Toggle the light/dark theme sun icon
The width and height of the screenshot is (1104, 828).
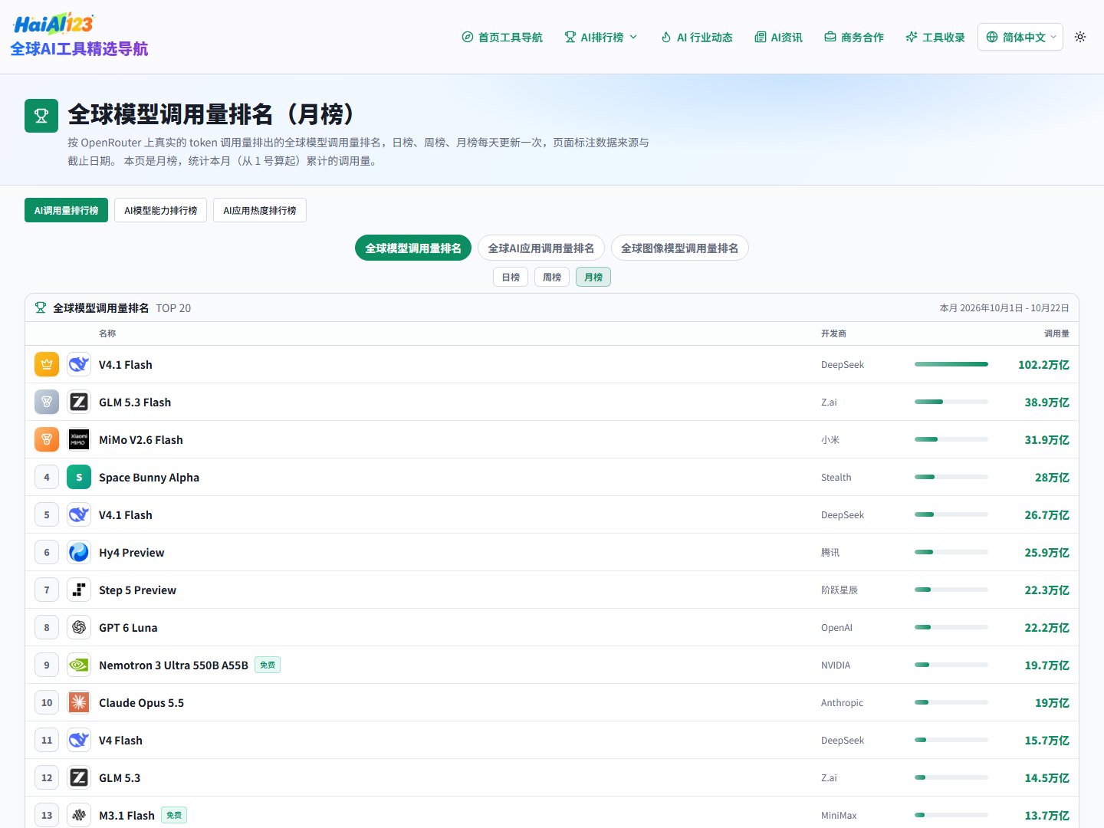coord(1080,37)
